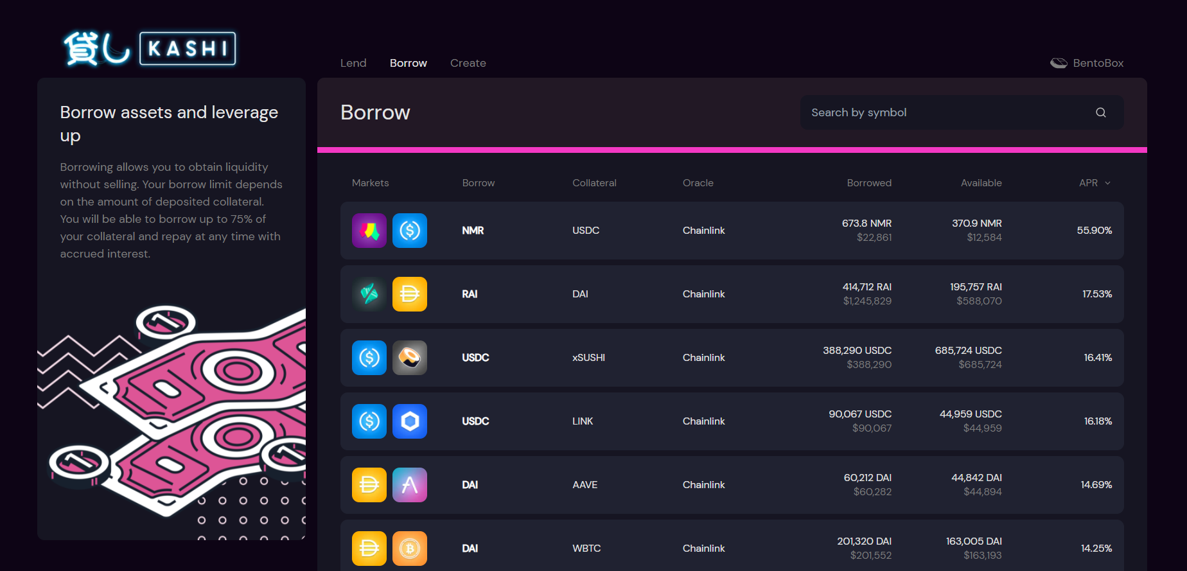Click the 388,290 USDC borrowed value

857,351
